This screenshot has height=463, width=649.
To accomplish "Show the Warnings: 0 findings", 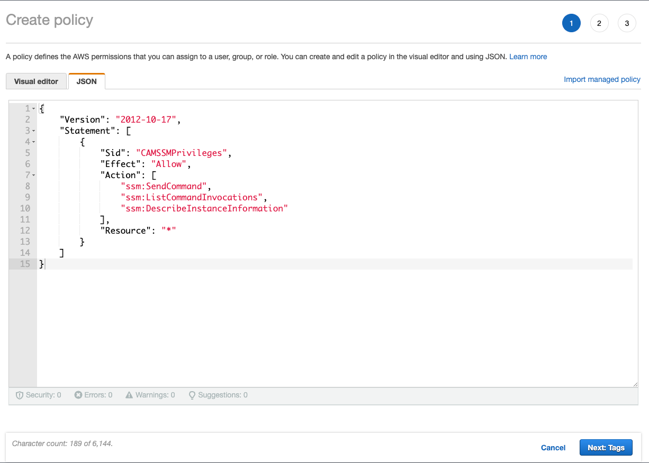I will pos(150,395).
